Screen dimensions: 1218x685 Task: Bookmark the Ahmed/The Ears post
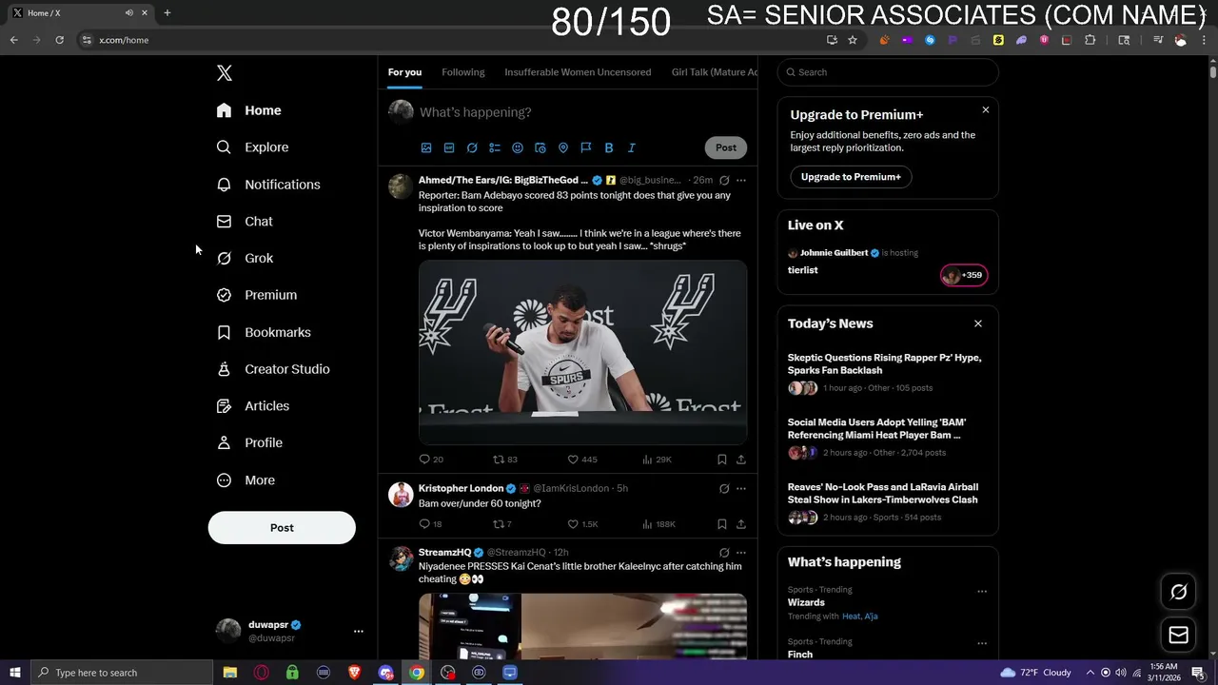click(722, 460)
